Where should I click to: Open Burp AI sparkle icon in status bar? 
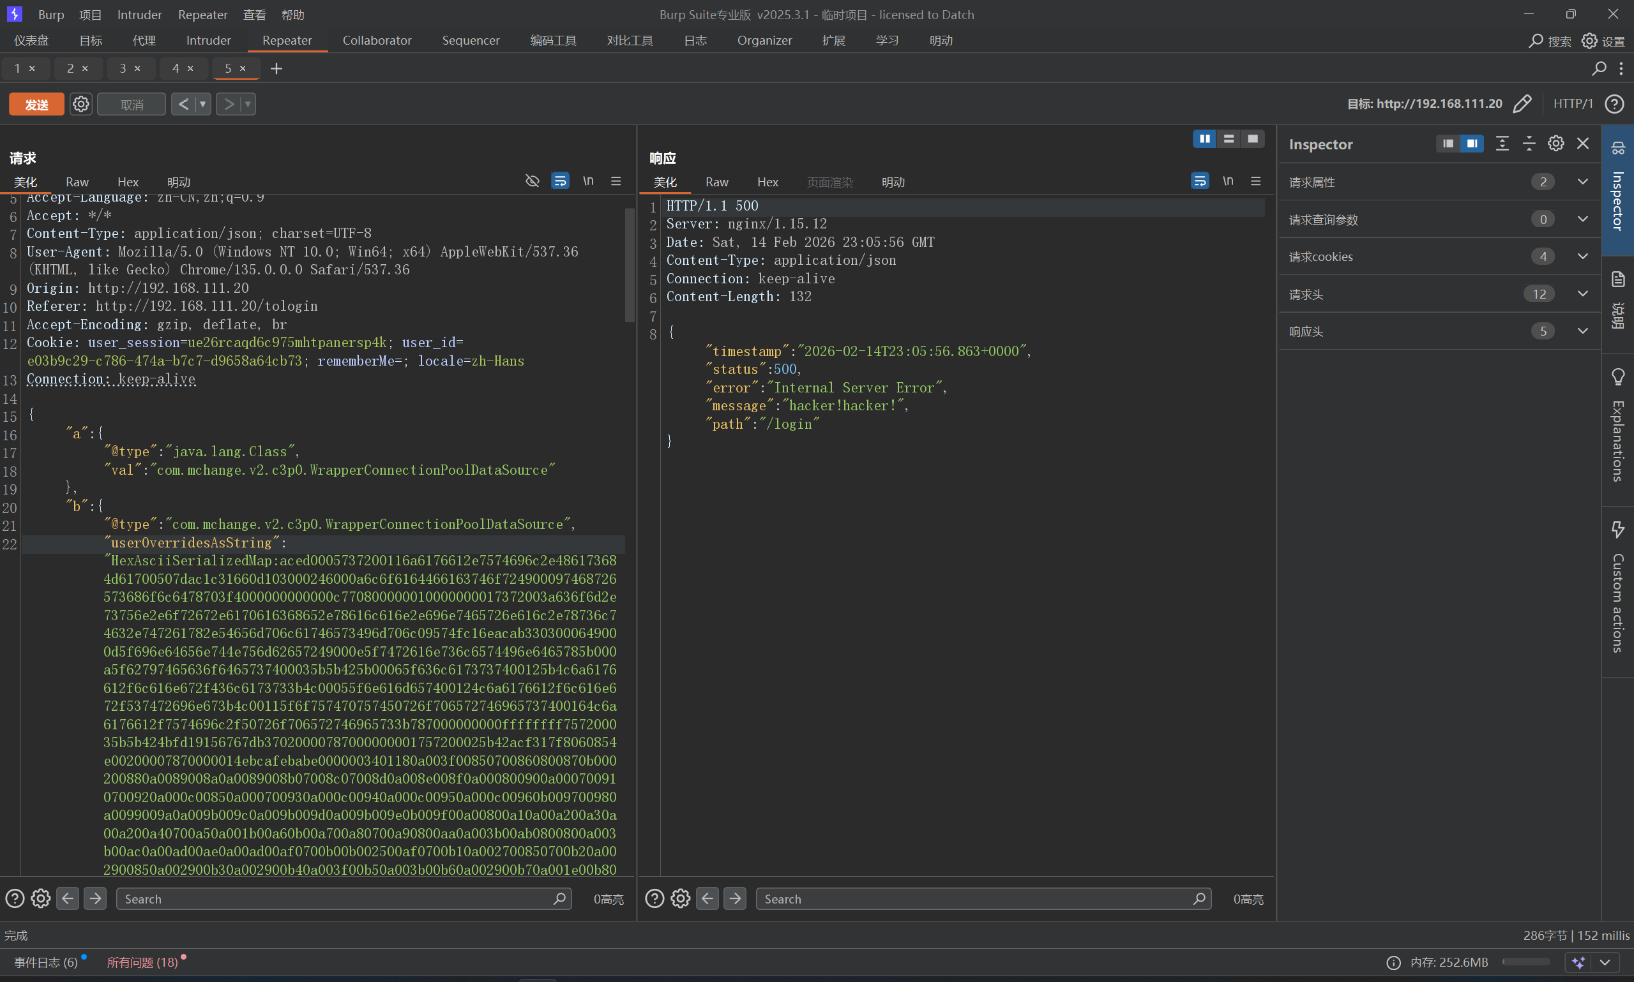1579,962
